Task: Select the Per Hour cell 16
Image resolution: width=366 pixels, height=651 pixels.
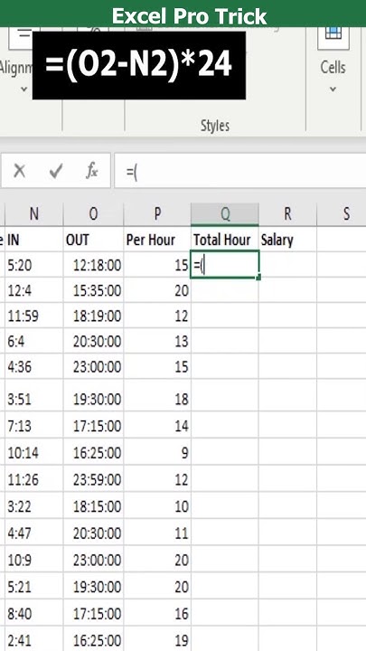Action: (157, 614)
